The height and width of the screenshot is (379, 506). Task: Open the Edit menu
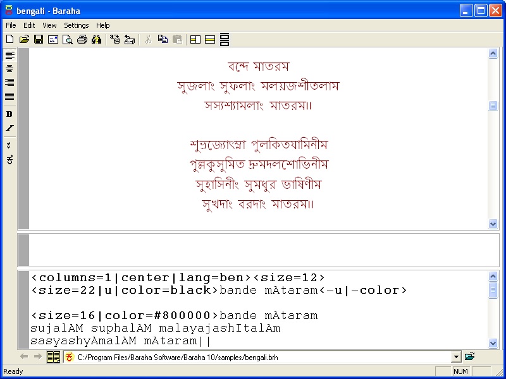point(29,25)
